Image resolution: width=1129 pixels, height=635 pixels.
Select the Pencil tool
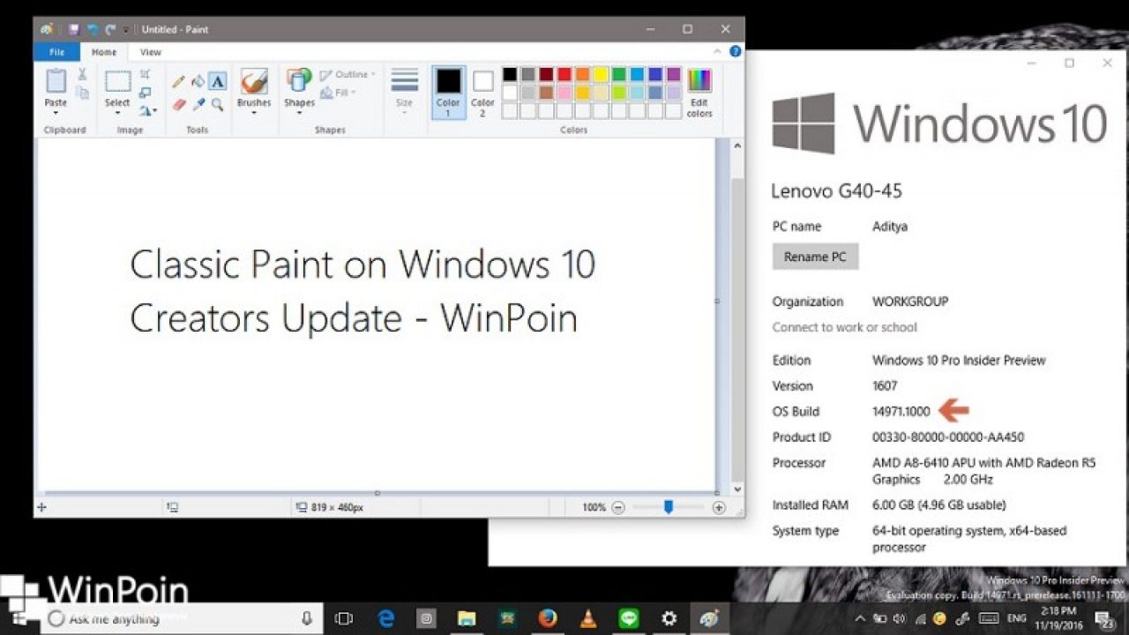point(179,81)
